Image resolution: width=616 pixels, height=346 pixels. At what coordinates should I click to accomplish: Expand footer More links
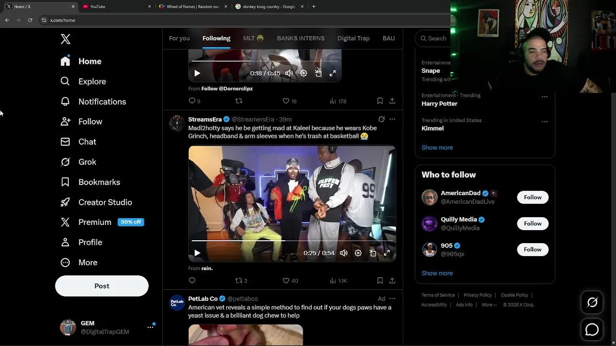pyautogui.click(x=489, y=305)
